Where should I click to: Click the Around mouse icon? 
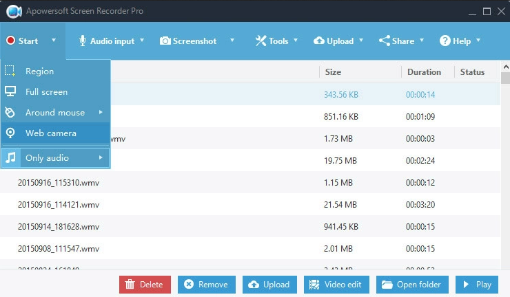click(x=10, y=112)
